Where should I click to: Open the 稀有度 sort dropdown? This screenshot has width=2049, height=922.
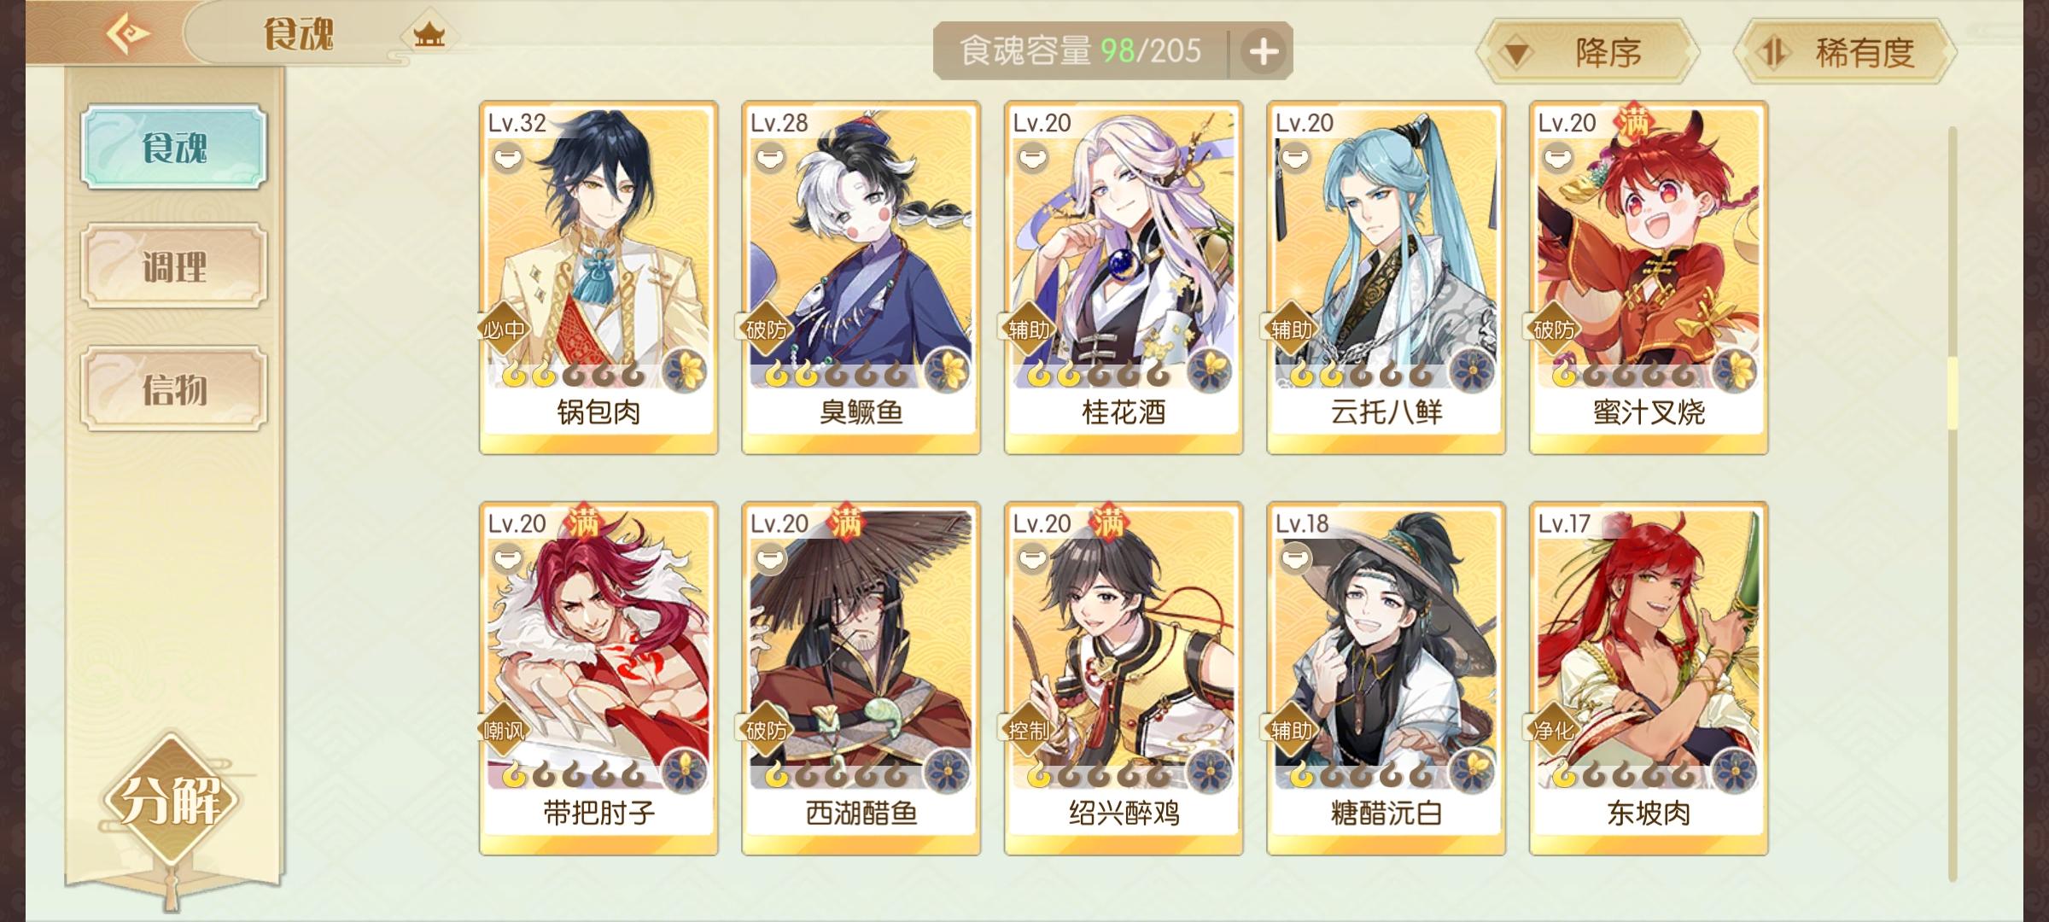[1845, 52]
